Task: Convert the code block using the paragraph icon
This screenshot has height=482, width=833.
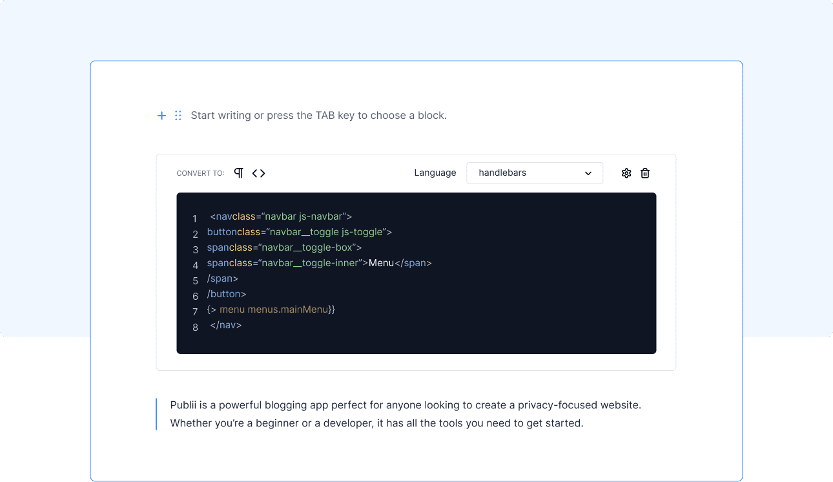Action: pos(238,173)
